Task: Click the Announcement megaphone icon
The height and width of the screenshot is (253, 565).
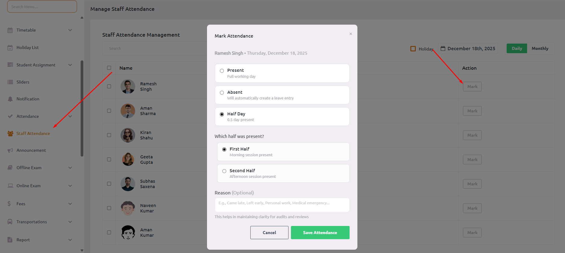Action: click(x=10, y=150)
